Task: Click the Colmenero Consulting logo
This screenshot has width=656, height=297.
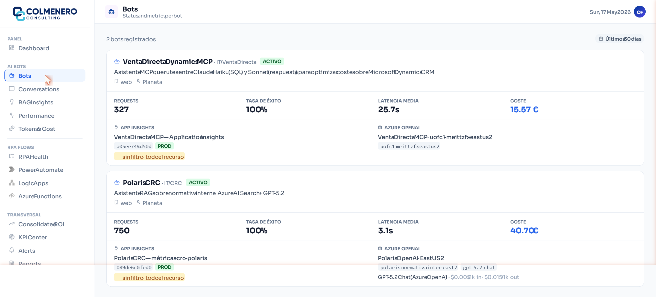Action: [45, 13]
